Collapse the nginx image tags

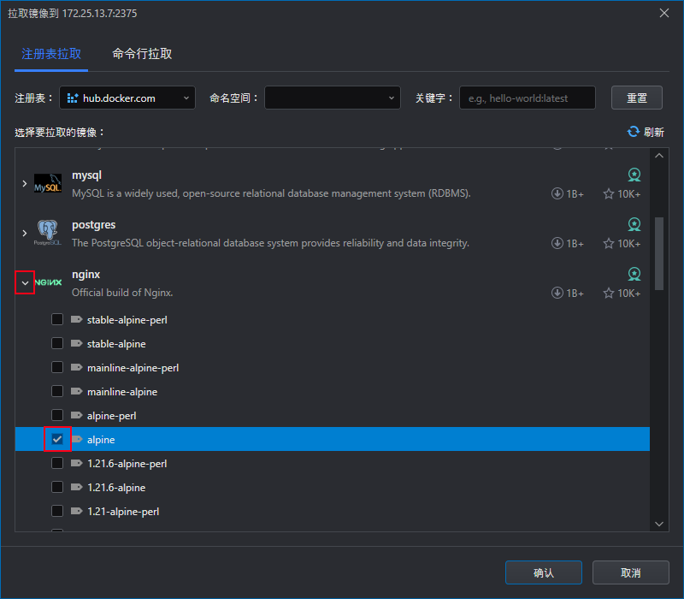point(25,283)
